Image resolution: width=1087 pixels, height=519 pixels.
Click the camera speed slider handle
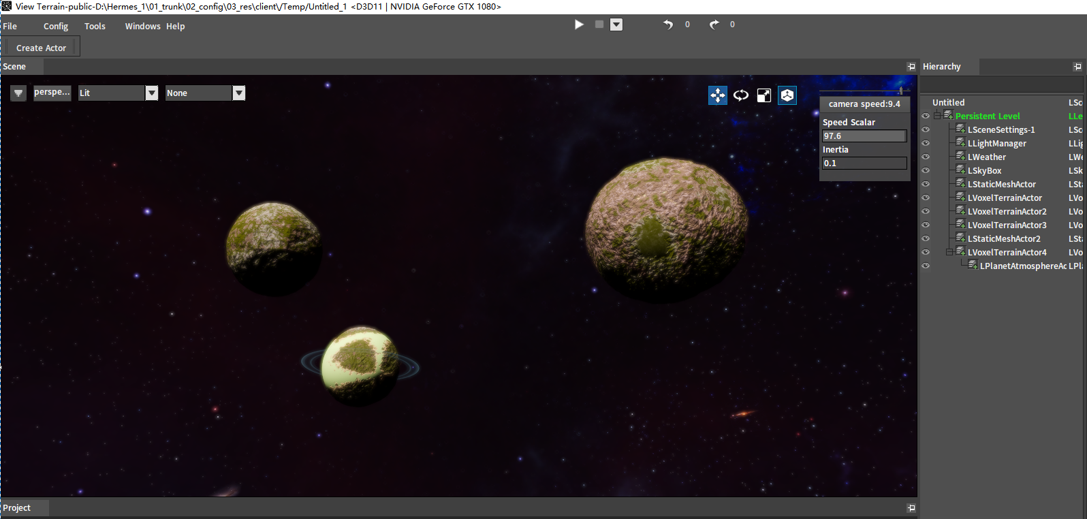click(900, 91)
